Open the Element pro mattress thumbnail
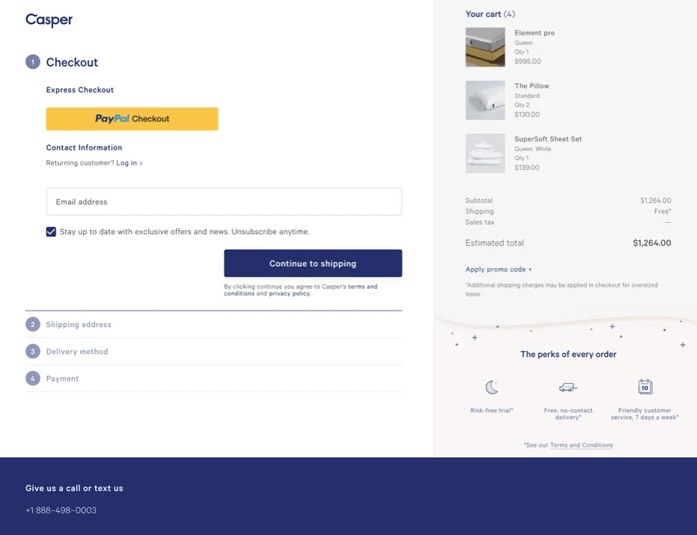The image size is (697, 535). tap(485, 47)
